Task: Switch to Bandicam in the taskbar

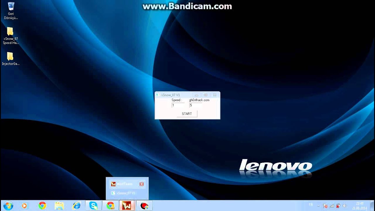Action: point(144,206)
